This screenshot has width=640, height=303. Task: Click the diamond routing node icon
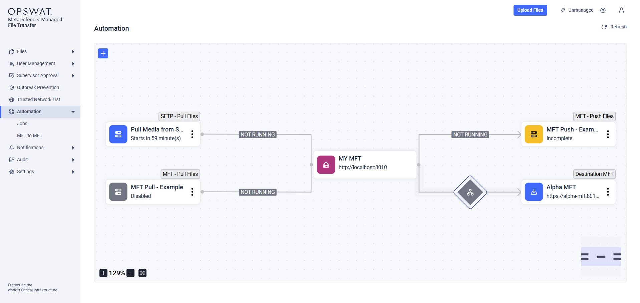(x=470, y=192)
